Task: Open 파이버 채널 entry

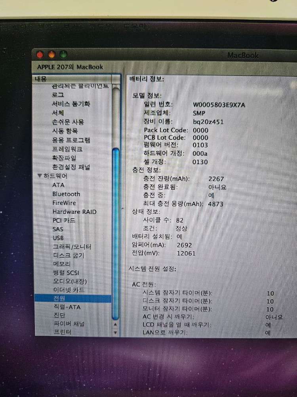Action: click(x=69, y=324)
